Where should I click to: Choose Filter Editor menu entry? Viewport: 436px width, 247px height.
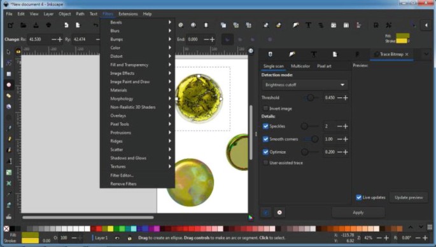click(x=137, y=175)
